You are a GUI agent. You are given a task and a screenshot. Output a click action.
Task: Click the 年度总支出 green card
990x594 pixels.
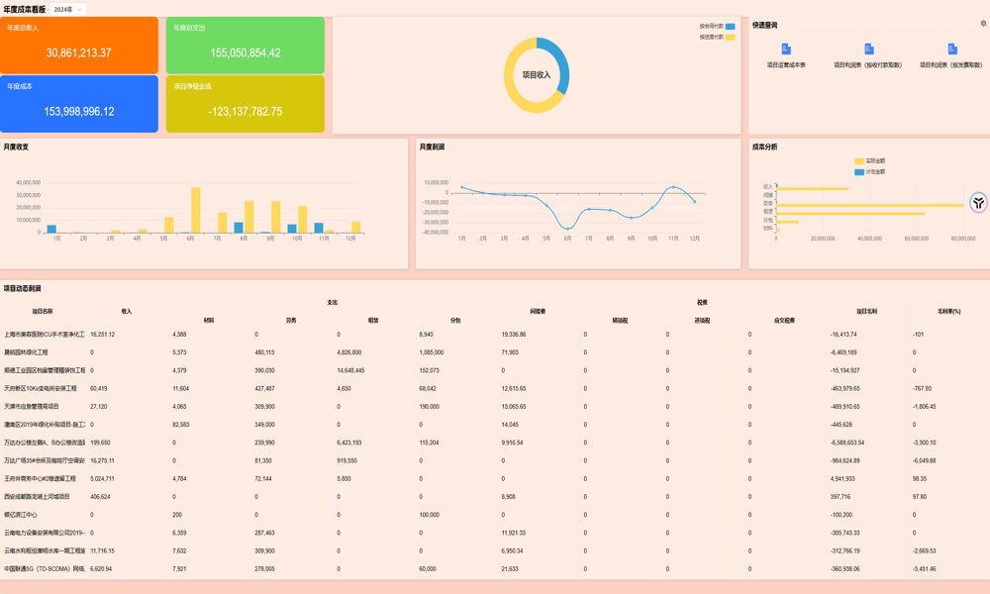click(x=246, y=46)
